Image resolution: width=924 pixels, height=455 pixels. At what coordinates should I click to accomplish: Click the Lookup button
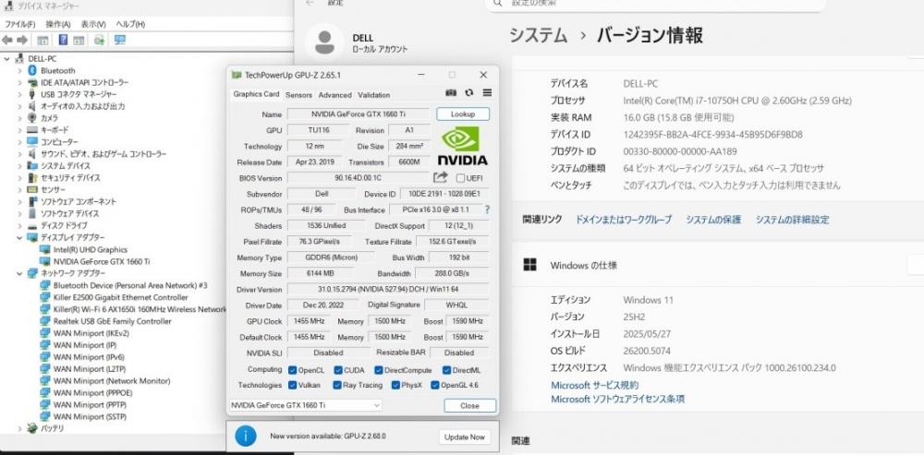pyautogui.click(x=463, y=114)
